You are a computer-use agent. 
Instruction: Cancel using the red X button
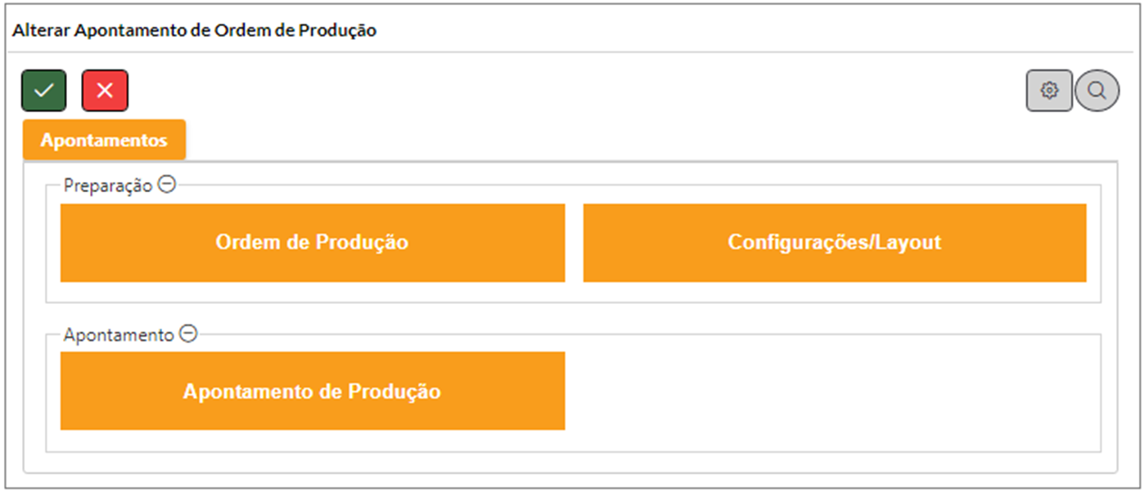(x=105, y=91)
